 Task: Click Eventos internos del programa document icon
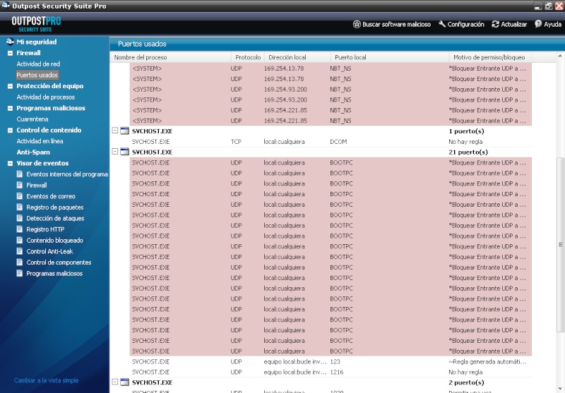[20, 174]
